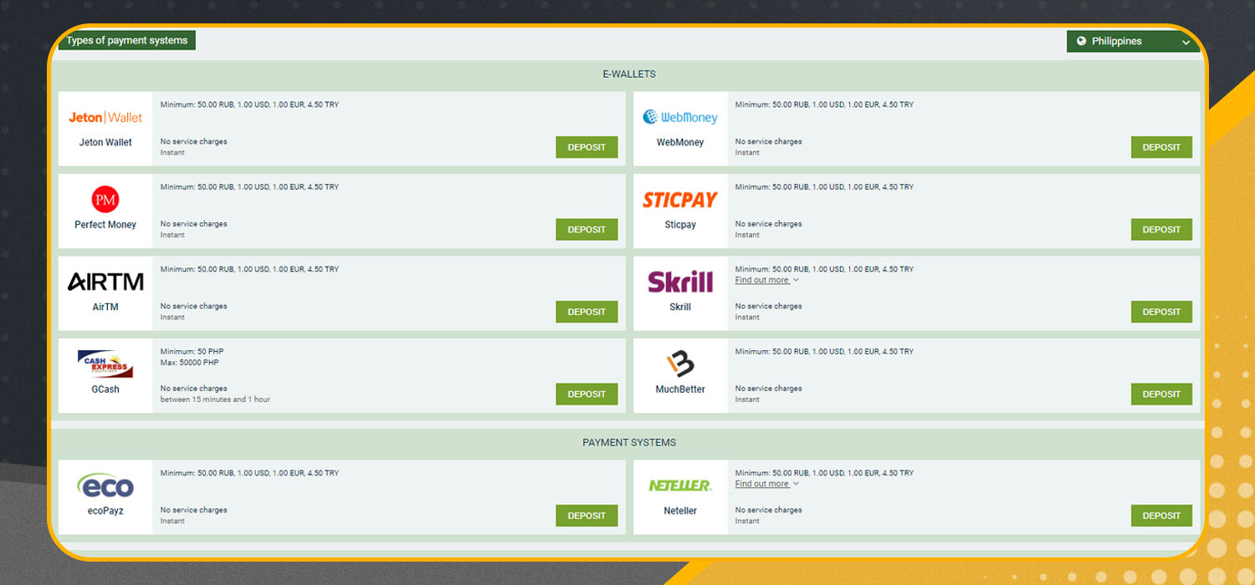
Task: Click the AirTM logo
Action: pos(105,282)
